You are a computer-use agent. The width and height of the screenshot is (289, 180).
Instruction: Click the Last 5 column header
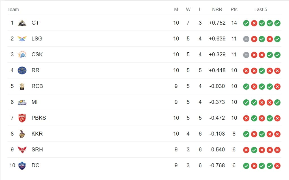(261, 9)
